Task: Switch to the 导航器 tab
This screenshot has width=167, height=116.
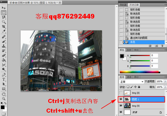Action: (123, 5)
